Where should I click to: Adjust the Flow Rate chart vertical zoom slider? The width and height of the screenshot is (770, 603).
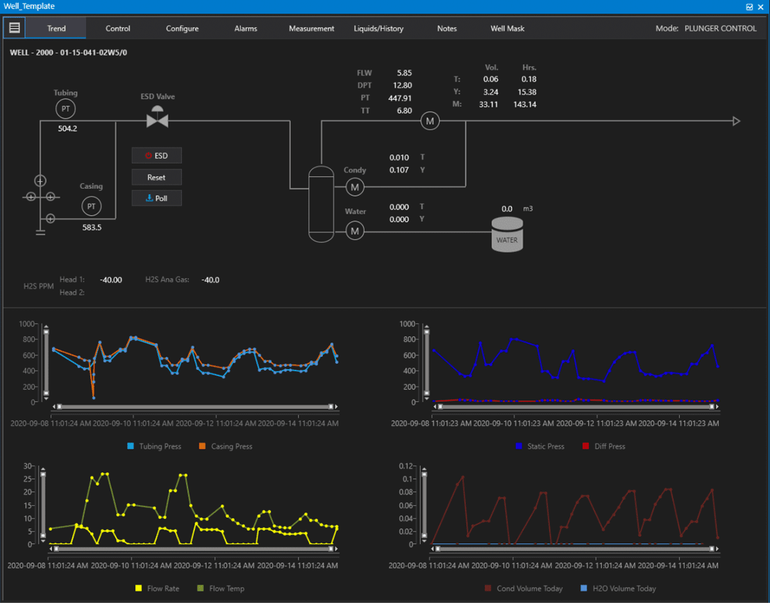(43, 507)
